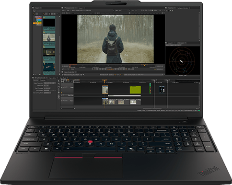Select the dark paired clip on the upper track
Image resolution: width=232 pixels, height=185 pixels.
click(162, 89)
